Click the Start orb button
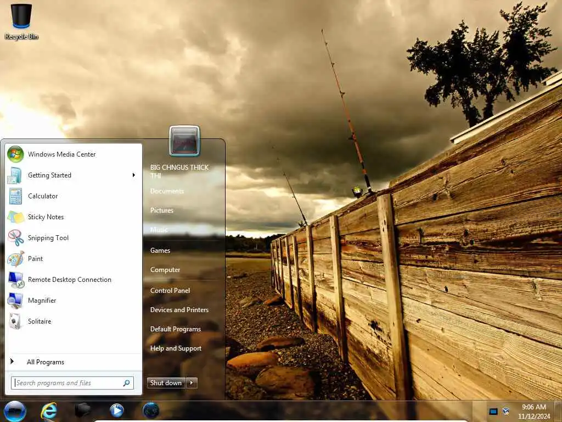Screen dimensions: 562x422 (15, 411)
